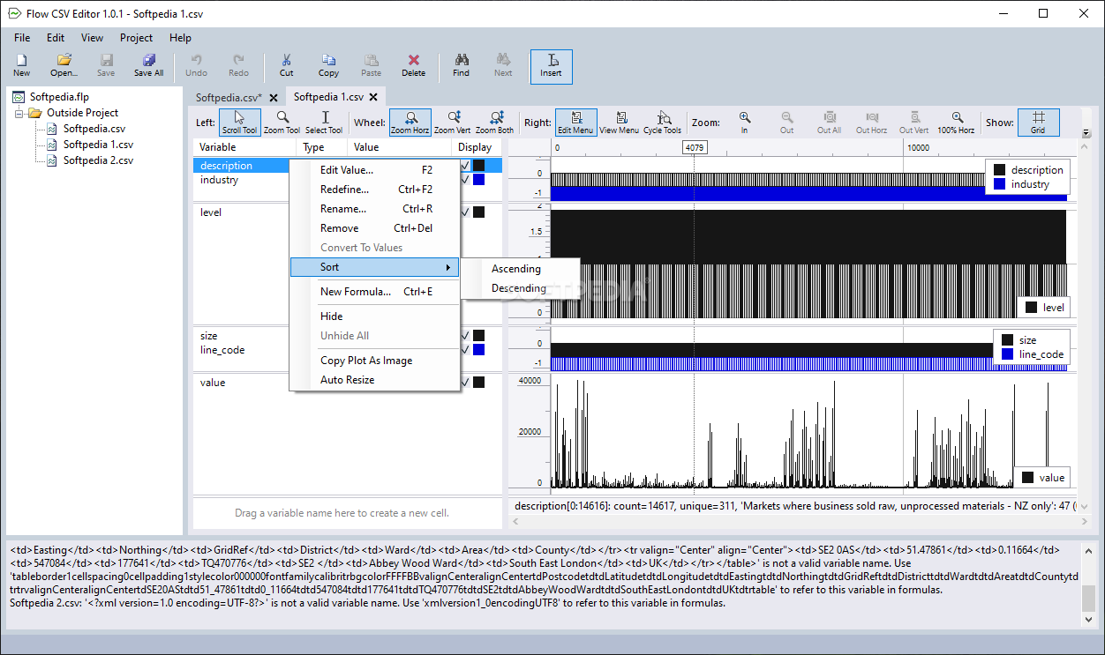Viewport: 1105px width, 655px height.
Task: Open Softpedia.csv in project tree
Action: pyautogui.click(x=94, y=129)
